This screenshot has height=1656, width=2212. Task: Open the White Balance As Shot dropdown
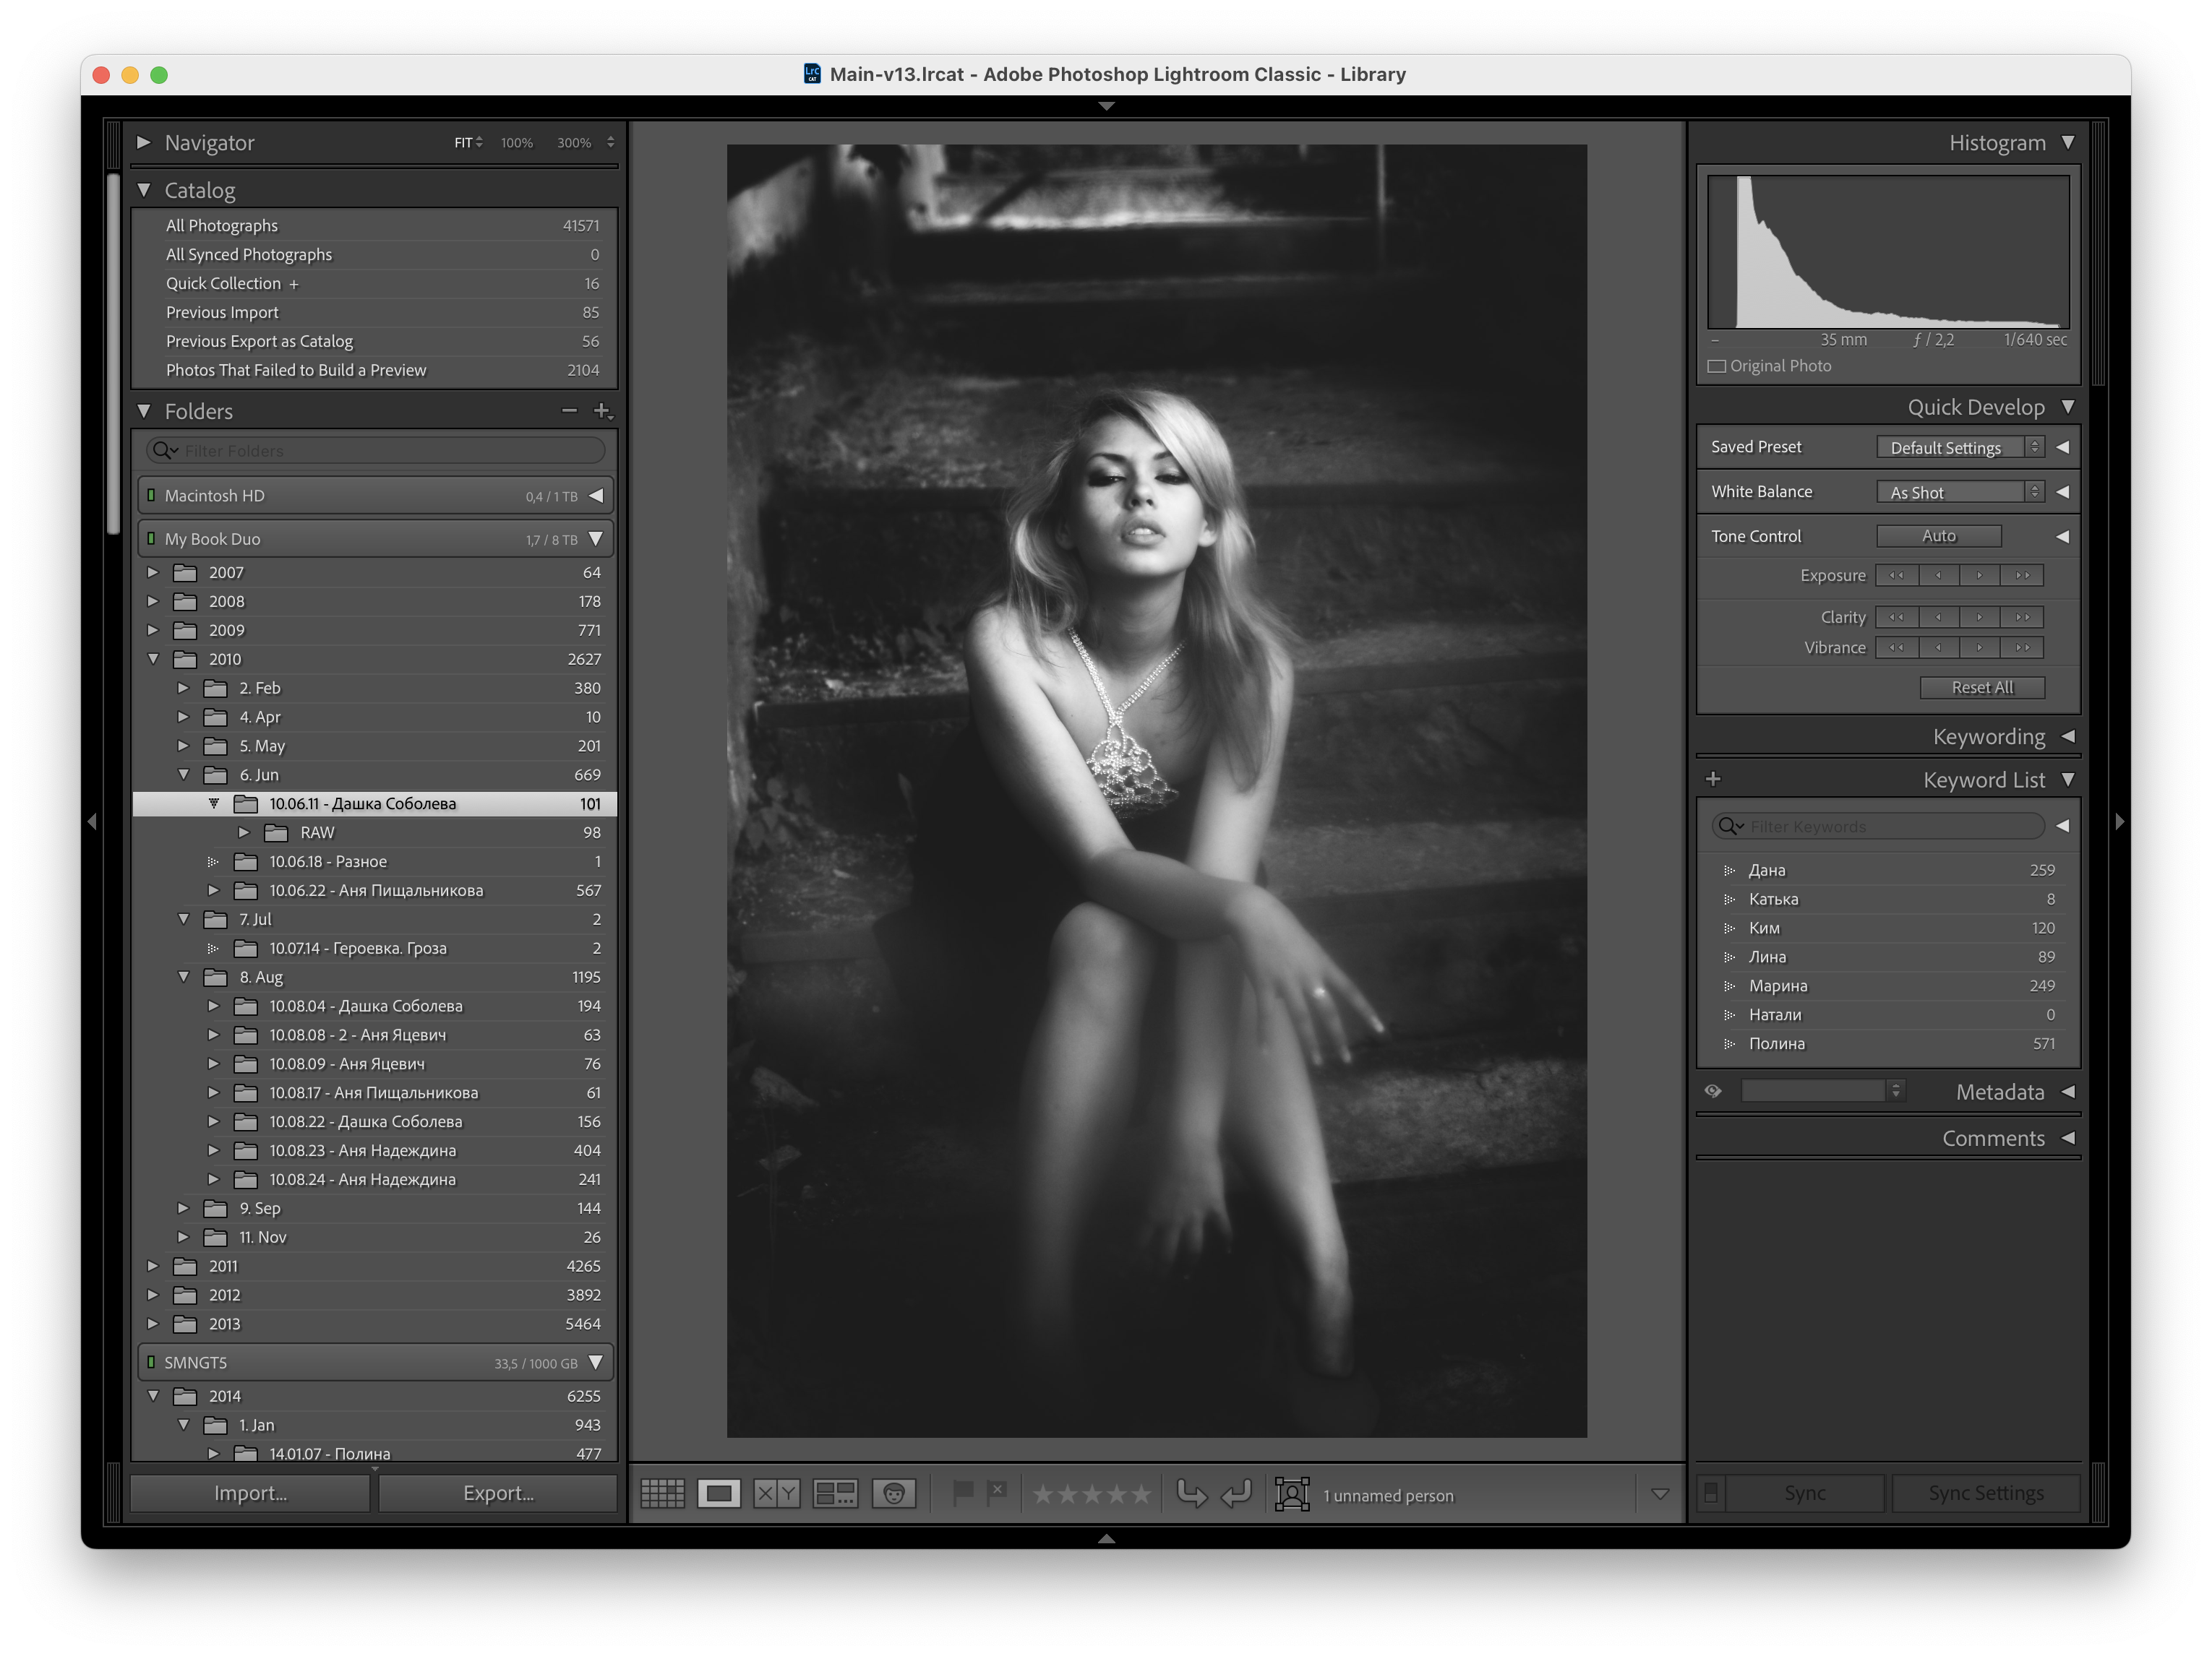[1960, 492]
